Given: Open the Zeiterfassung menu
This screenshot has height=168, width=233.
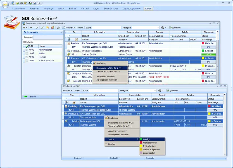Looking at the screenshot, I should (111, 9).
